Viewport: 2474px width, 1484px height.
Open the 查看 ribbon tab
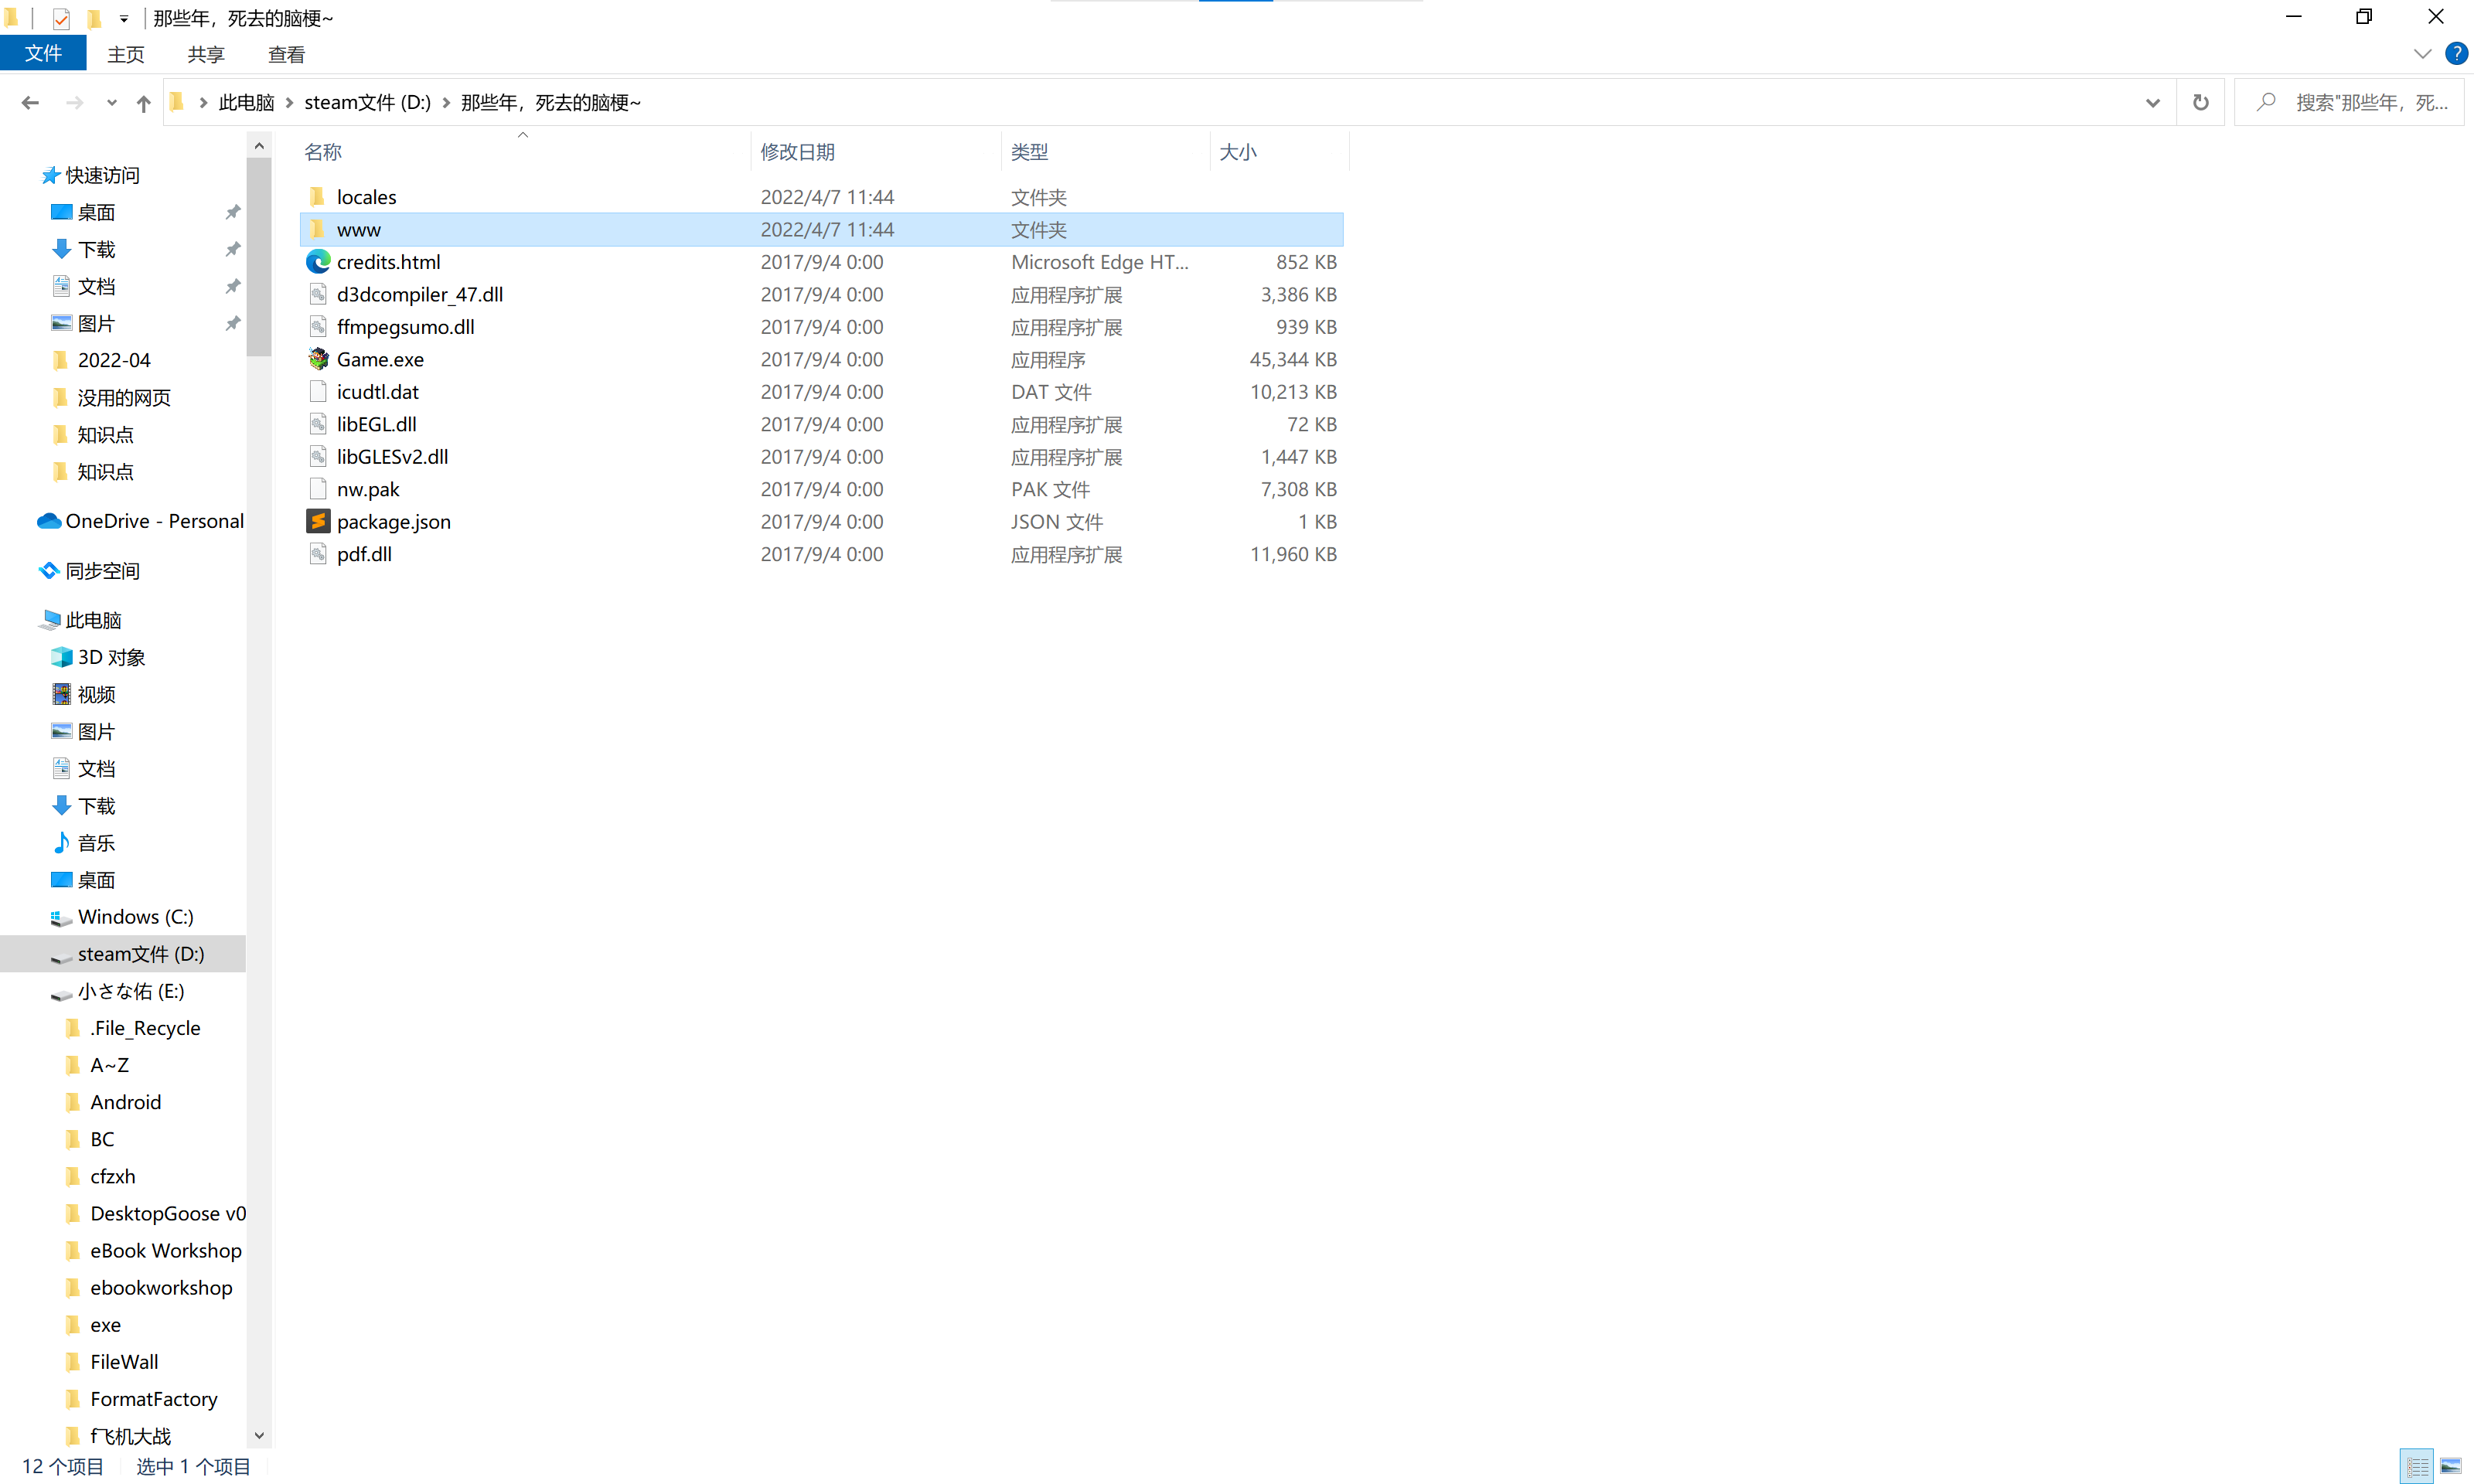286,54
